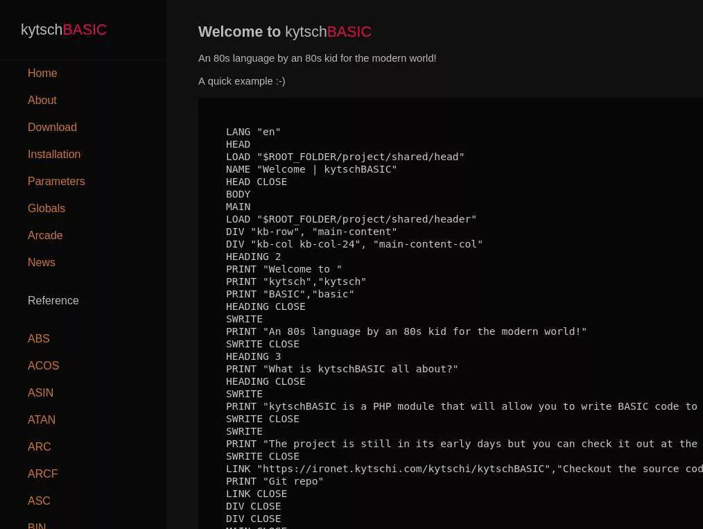Click the 'LOAD shared/head' code line
Image resolution: width=703 pixels, height=529 pixels.
tap(345, 157)
